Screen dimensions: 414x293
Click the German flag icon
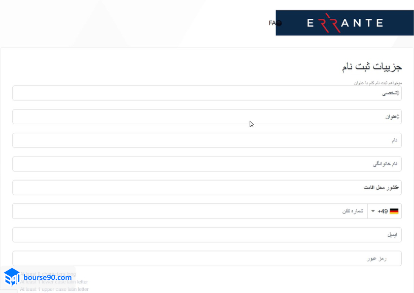(394, 211)
